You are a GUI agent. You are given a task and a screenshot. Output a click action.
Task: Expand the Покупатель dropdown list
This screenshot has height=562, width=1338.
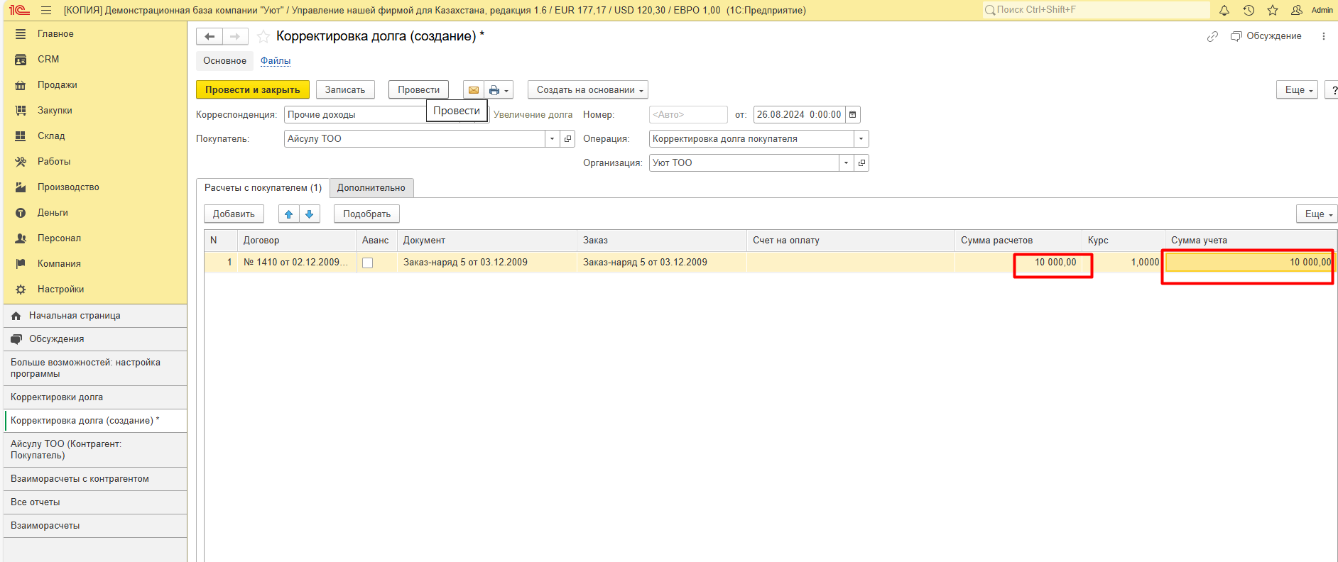click(x=552, y=139)
